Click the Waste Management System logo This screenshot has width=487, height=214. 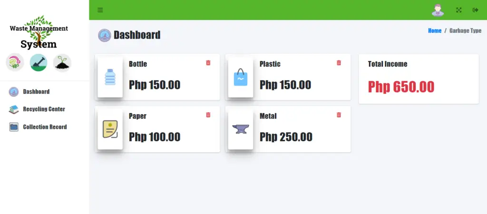click(x=39, y=32)
